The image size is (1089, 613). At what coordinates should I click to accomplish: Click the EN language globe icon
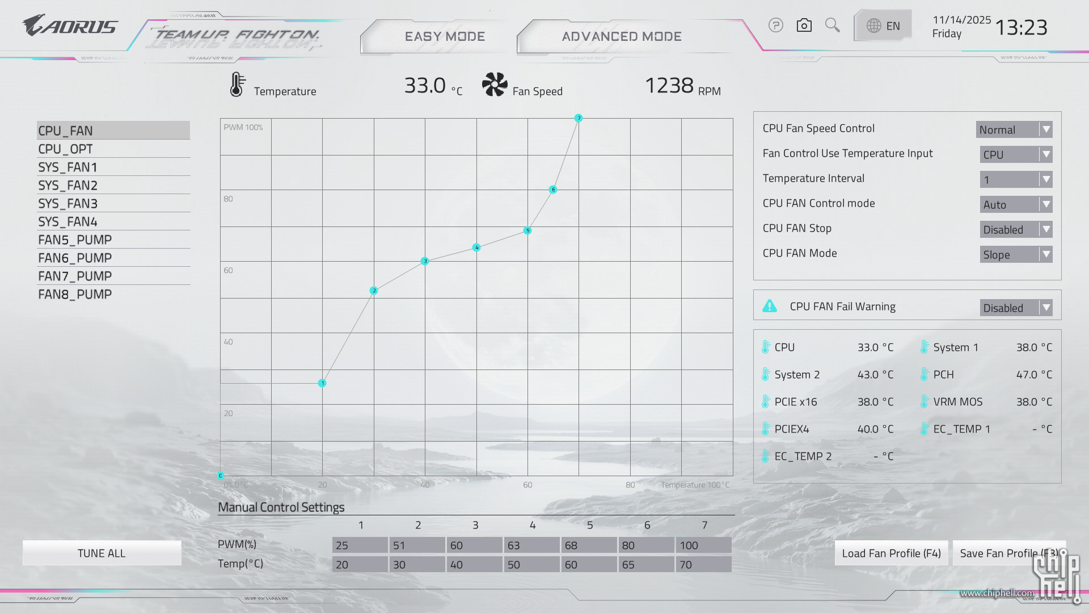[x=874, y=26]
